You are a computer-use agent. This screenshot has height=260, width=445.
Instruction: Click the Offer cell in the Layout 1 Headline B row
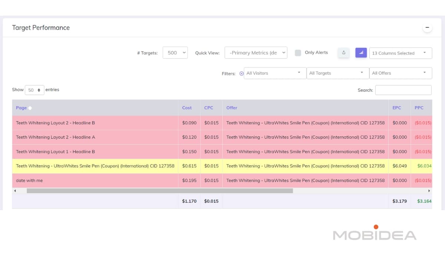pos(306,152)
